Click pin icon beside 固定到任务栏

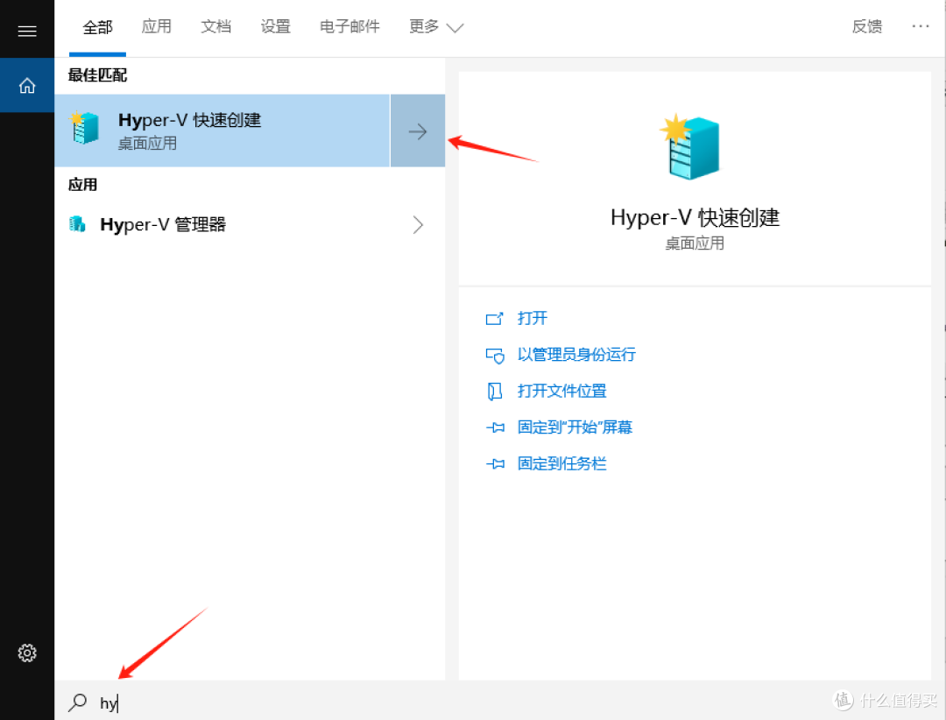pos(495,463)
